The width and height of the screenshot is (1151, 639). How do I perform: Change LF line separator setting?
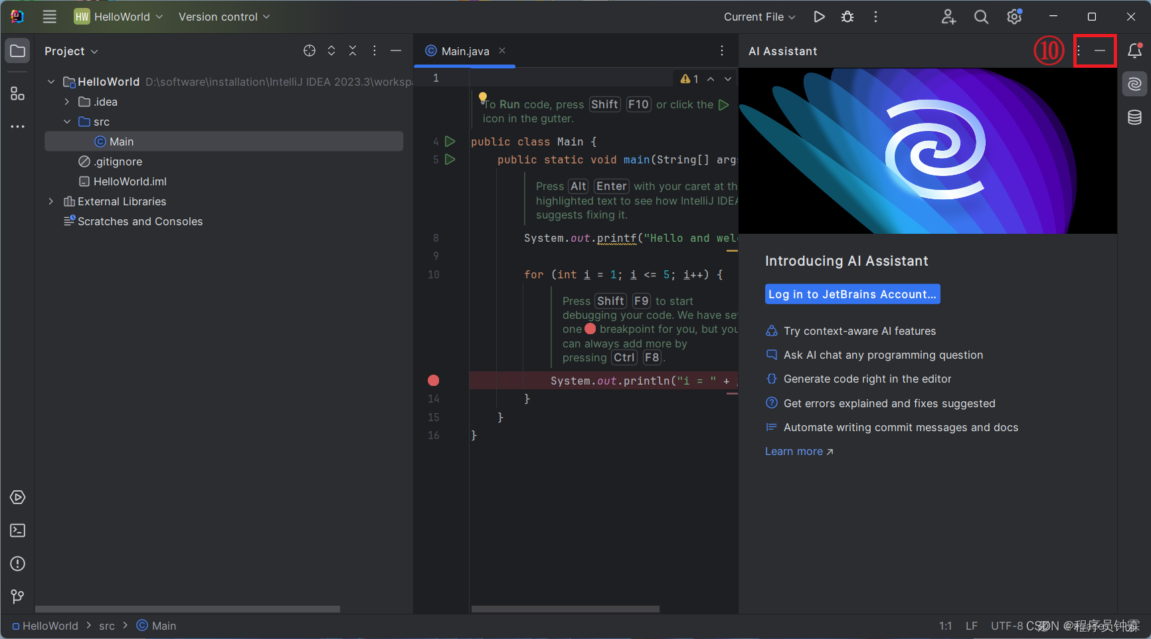point(972,626)
